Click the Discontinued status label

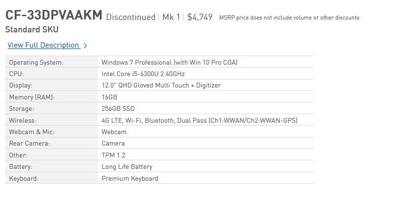[x=130, y=17]
